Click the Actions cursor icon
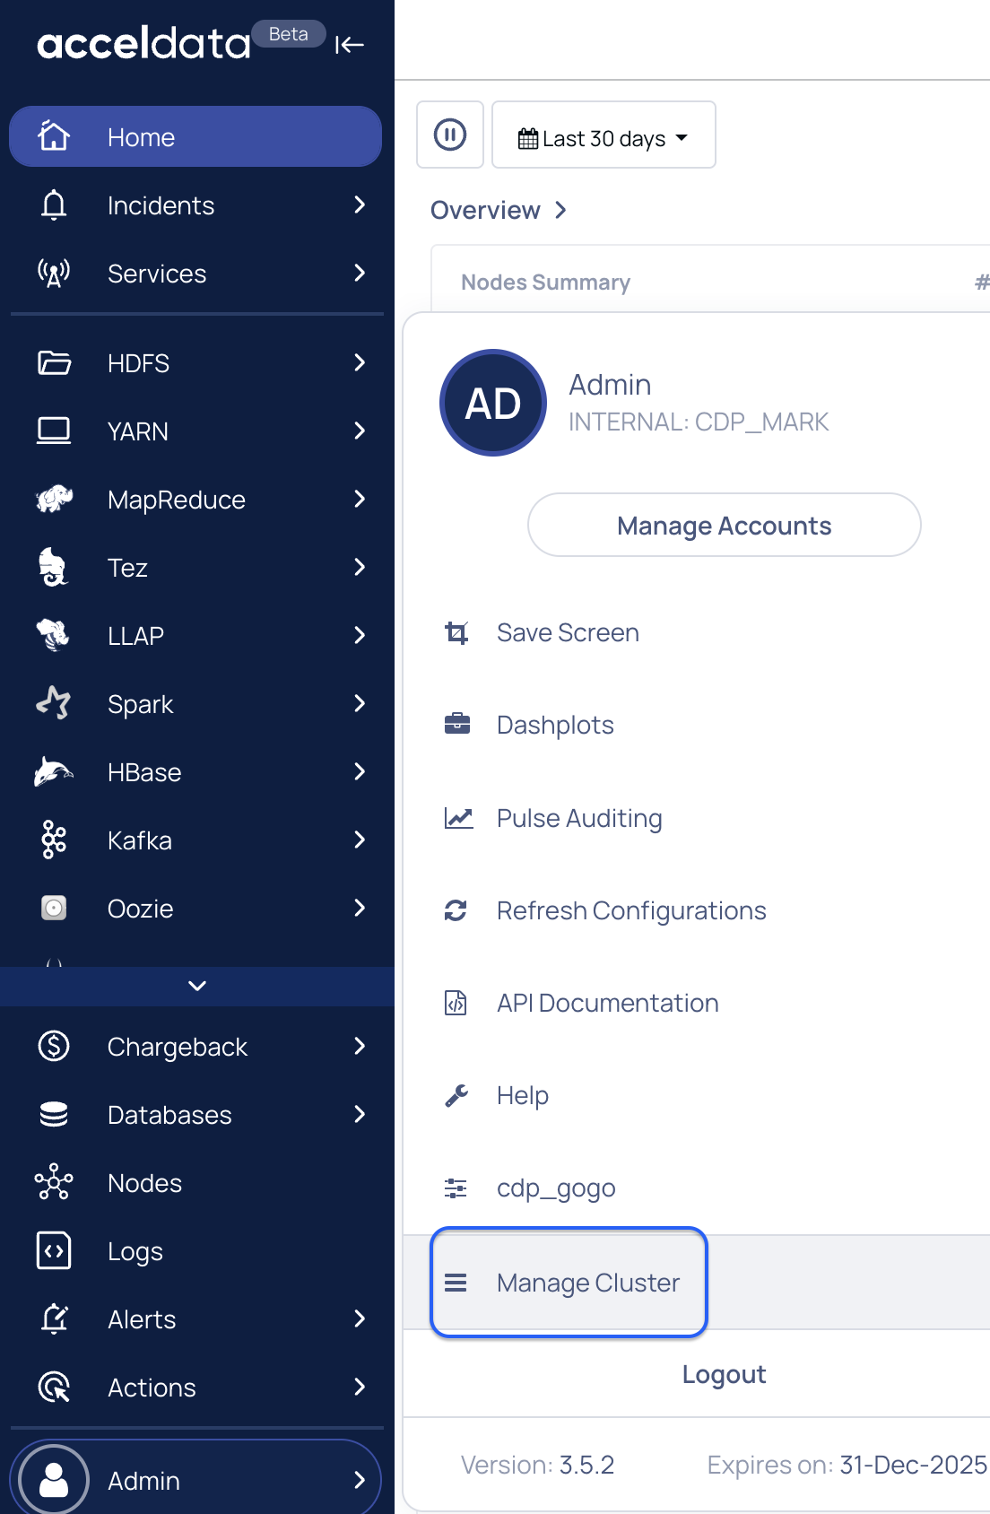This screenshot has width=990, height=1514. (x=54, y=1388)
